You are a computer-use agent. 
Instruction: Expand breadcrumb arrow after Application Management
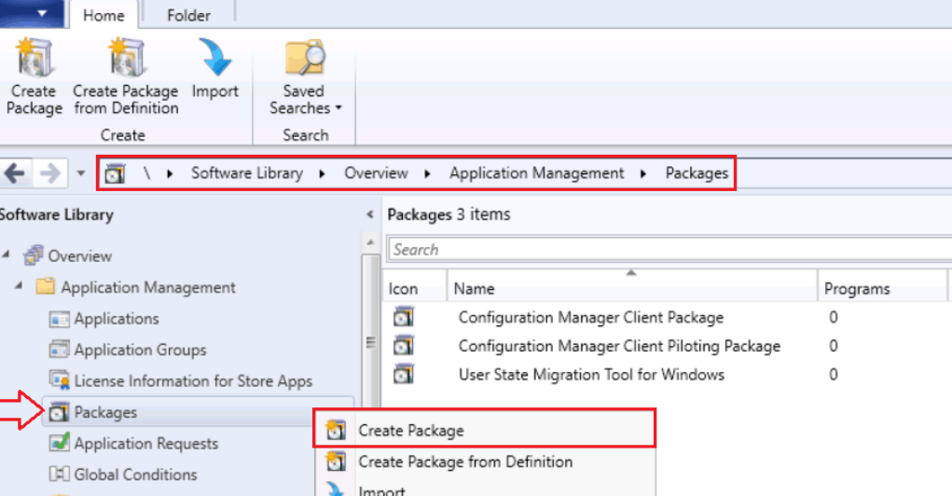643,173
